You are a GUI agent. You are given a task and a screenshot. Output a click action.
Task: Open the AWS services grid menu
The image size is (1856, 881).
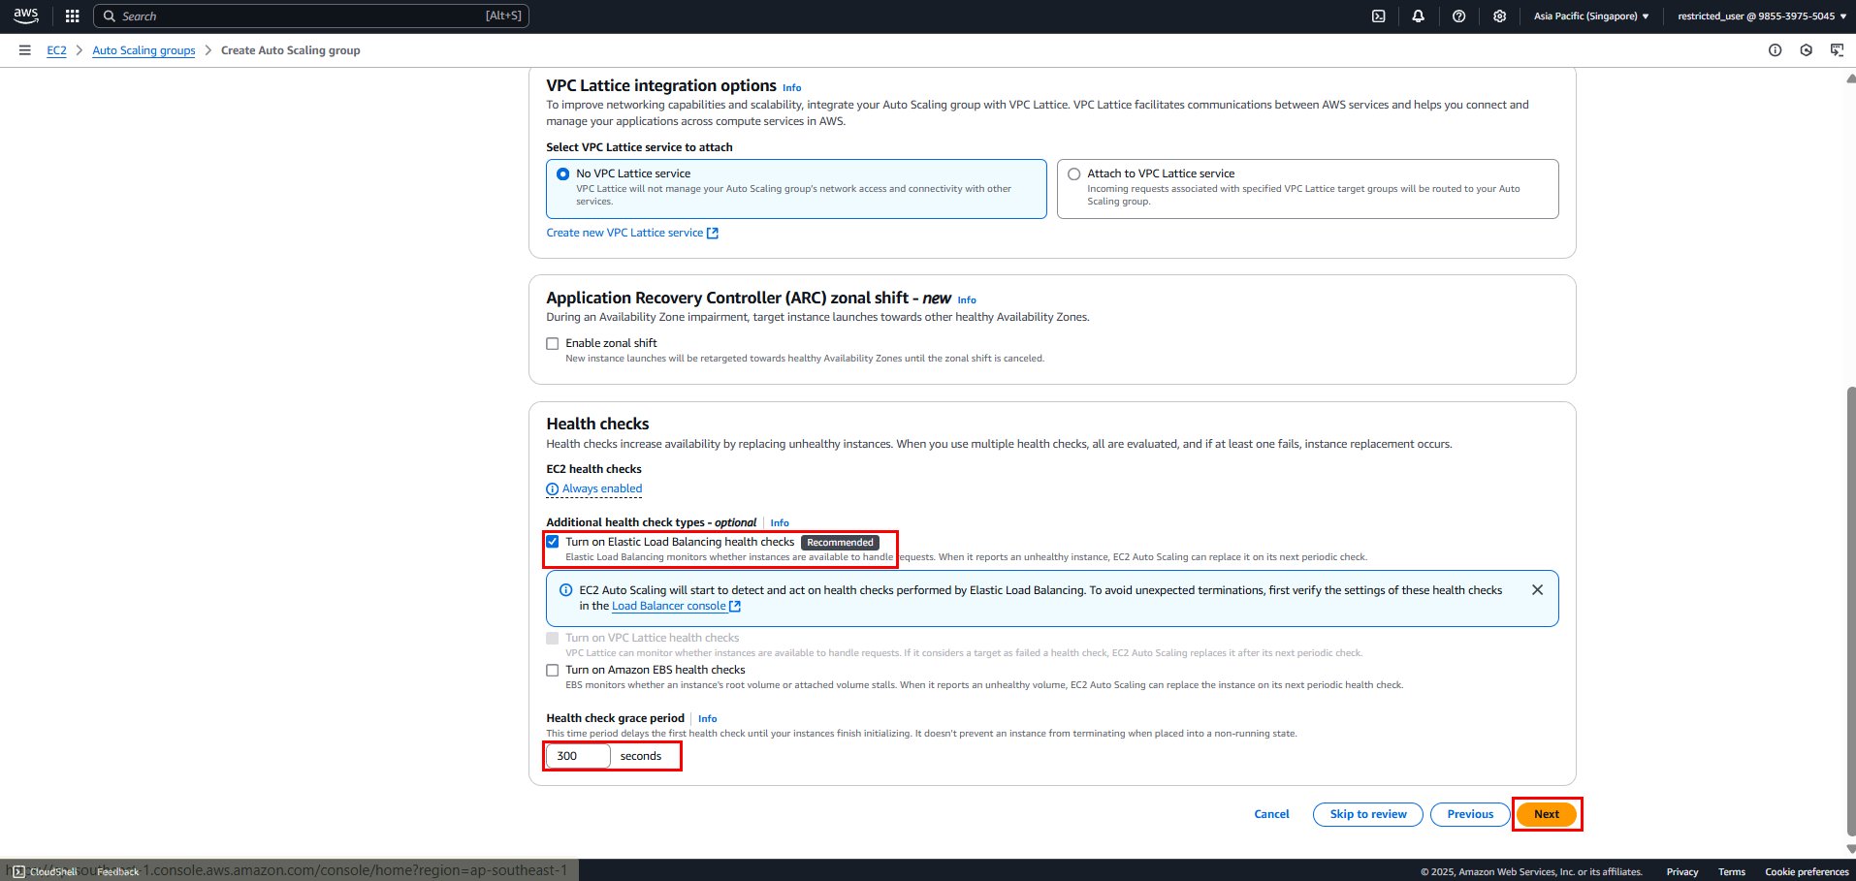click(x=72, y=16)
